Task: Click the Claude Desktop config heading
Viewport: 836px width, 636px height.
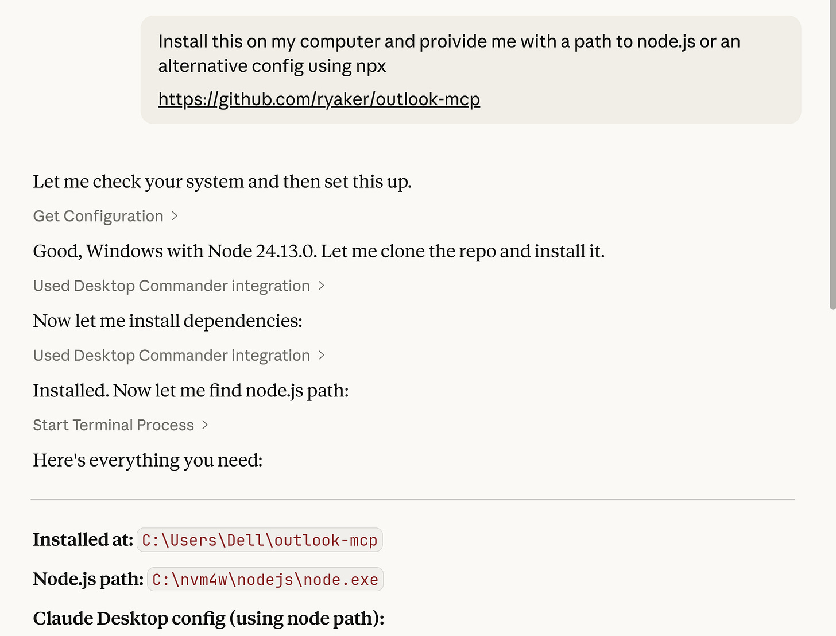Action: 209,618
